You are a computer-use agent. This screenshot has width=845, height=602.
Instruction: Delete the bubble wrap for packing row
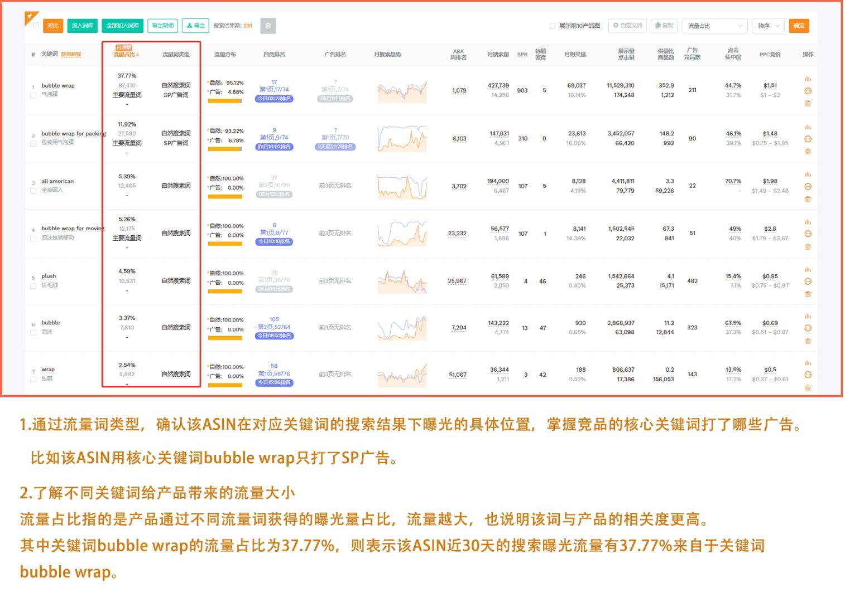click(808, 152)
